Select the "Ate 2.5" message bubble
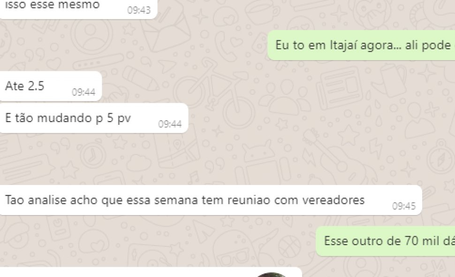 tap(51, 86)
